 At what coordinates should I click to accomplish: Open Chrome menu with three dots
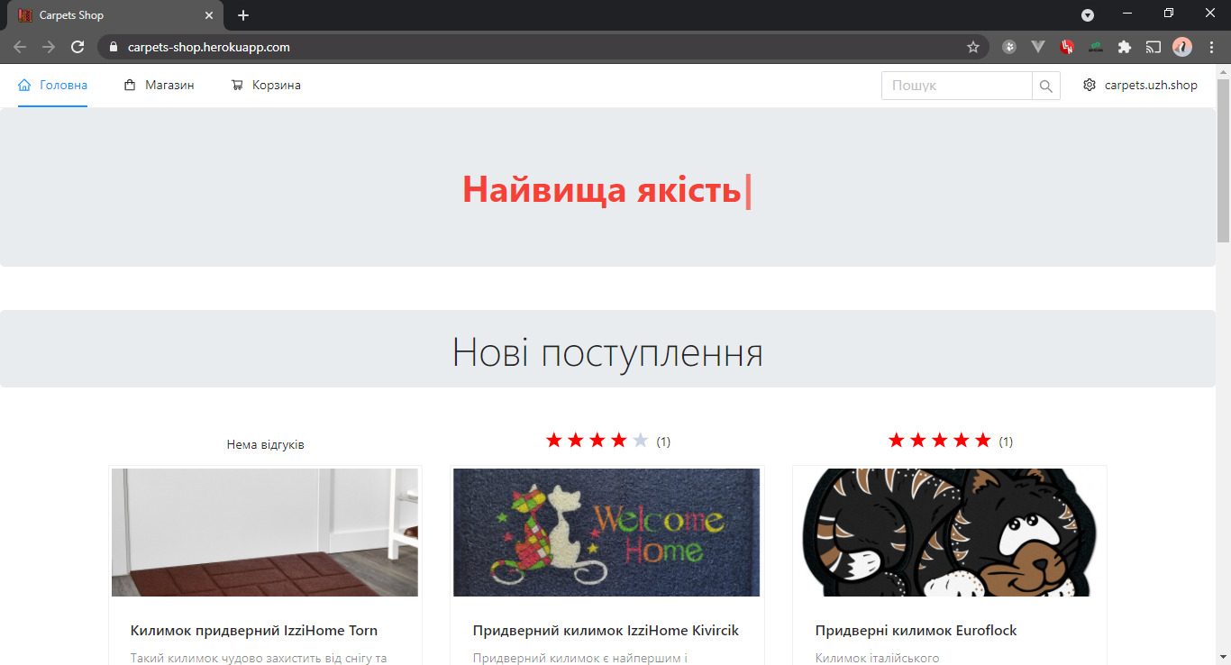pos(1211,47)
